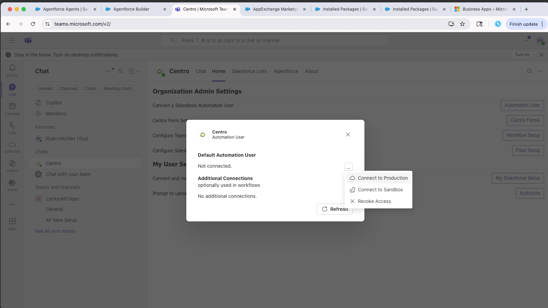Open Calendar in Teams sidebar
This screenshot has width=548, height=308.
click(12, 109)
